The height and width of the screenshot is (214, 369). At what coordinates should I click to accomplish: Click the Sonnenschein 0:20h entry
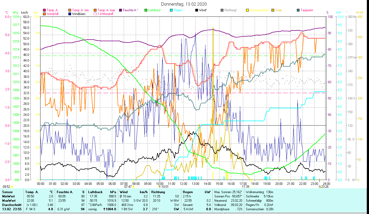point(259,209)
